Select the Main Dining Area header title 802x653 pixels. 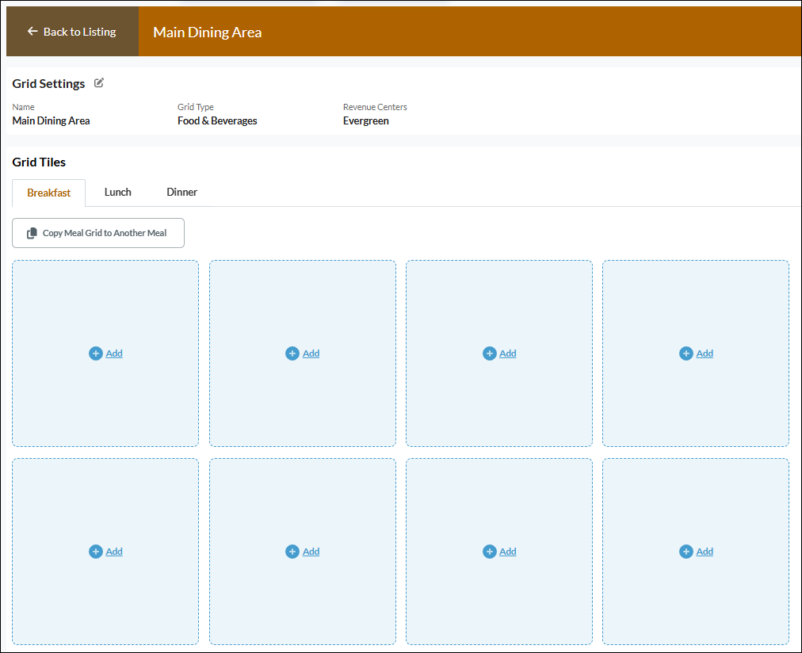point(207,32)
